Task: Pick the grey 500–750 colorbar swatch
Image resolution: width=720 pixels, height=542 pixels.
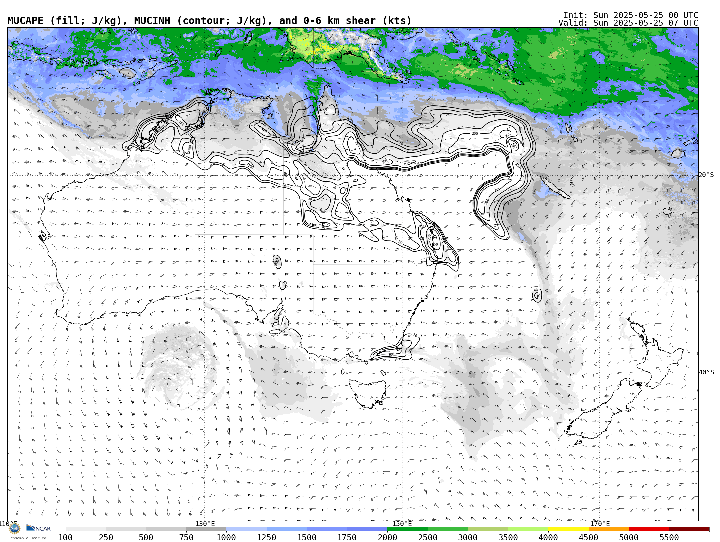Action: 166,529
